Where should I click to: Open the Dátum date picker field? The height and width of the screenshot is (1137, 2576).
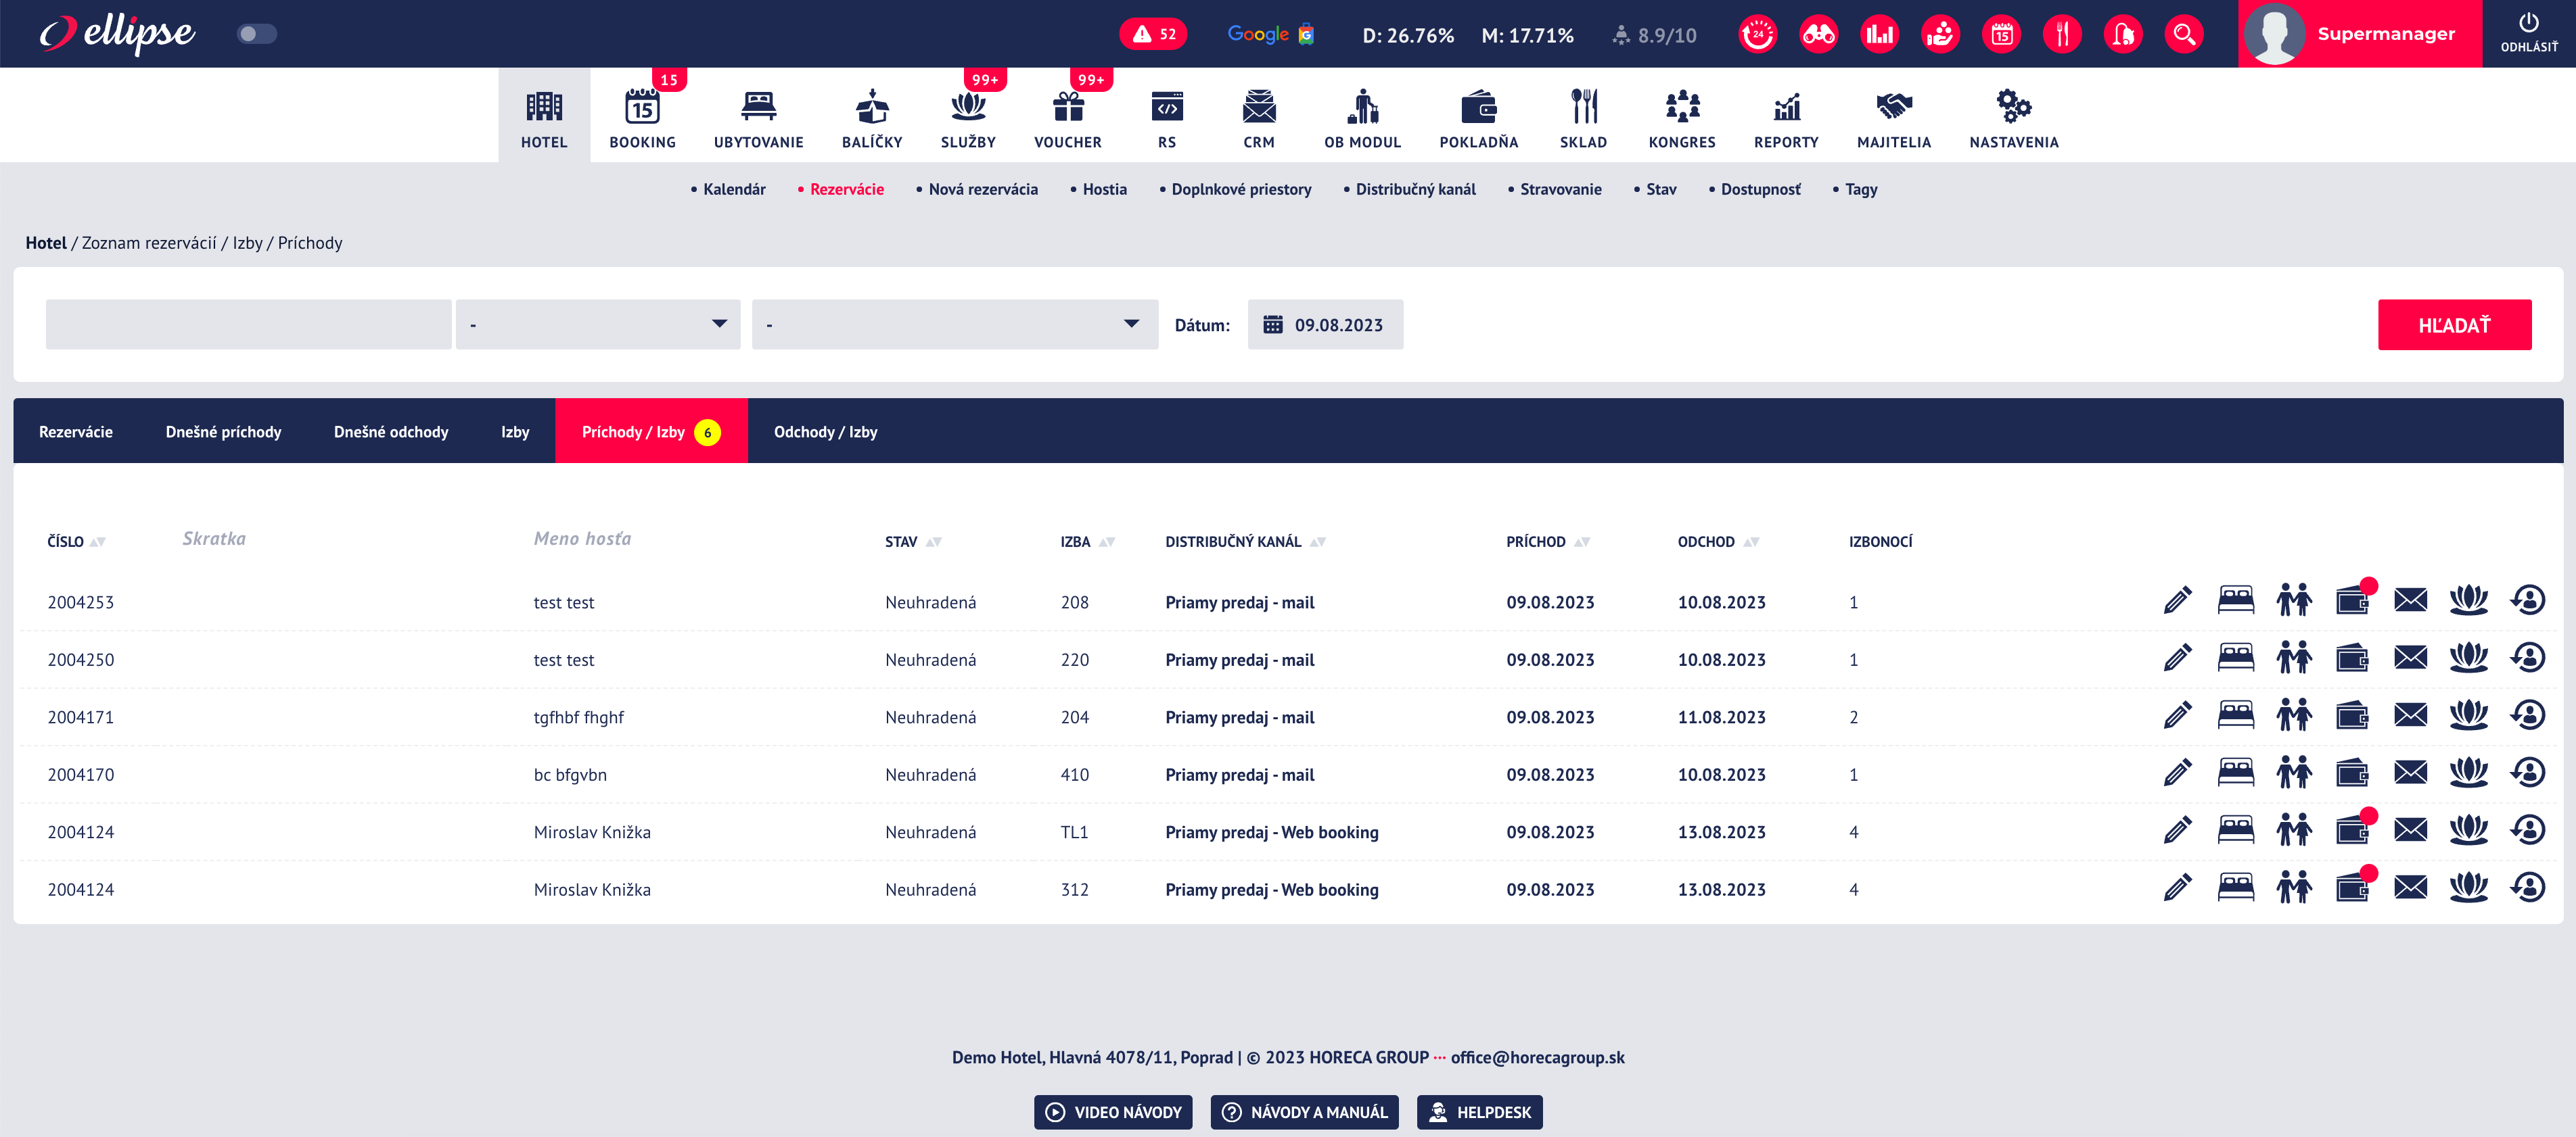coord(1325,324)
